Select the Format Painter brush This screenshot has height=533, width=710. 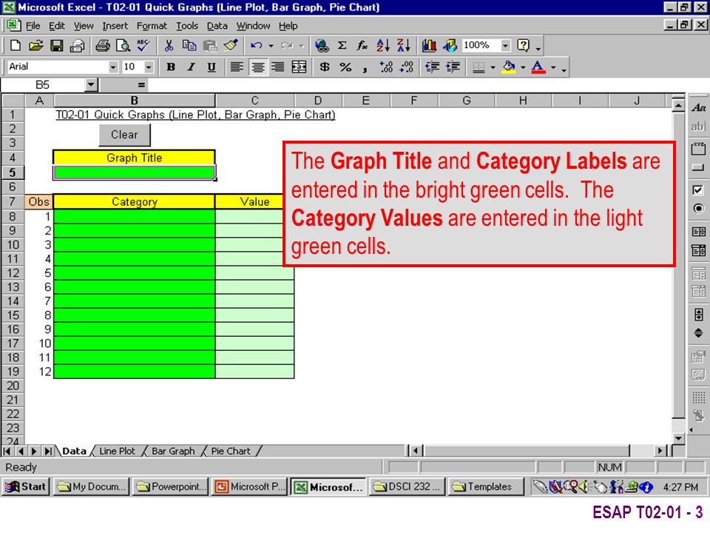(x=231, y=45)
